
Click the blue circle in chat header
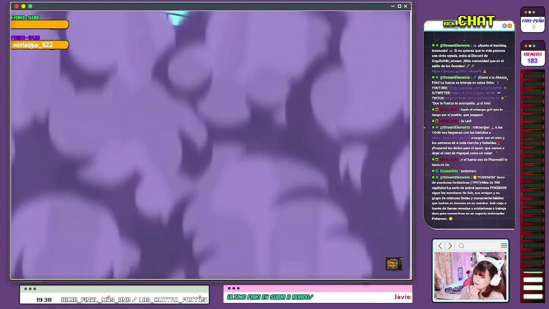[x=505, y=26]
